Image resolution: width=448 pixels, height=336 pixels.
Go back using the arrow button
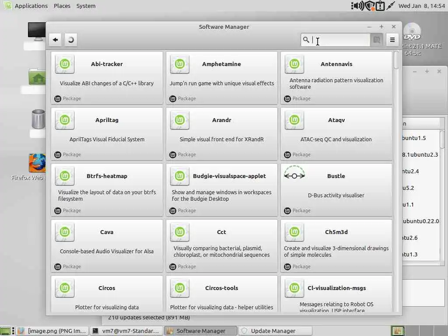tap(56, 40)
